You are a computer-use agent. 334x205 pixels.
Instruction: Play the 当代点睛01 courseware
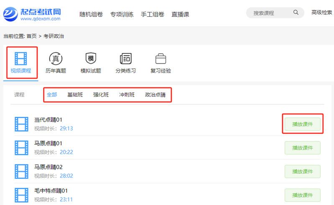click(x=302, y=124)
